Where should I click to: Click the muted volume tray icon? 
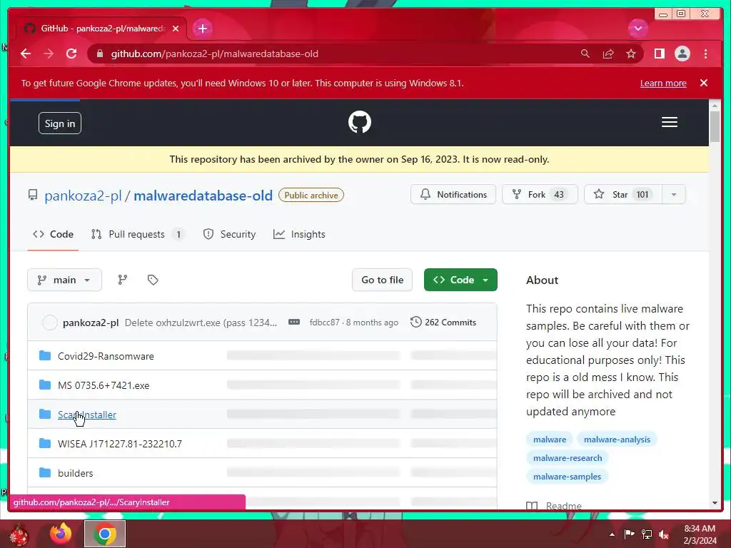click(664, 534)
